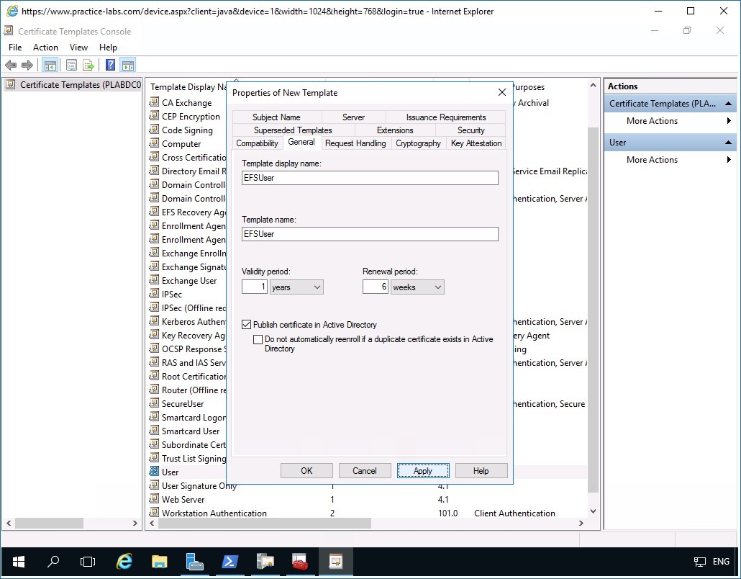741x579 pixels.
Task: Open the Windows Start button
Action: [19, 562]
